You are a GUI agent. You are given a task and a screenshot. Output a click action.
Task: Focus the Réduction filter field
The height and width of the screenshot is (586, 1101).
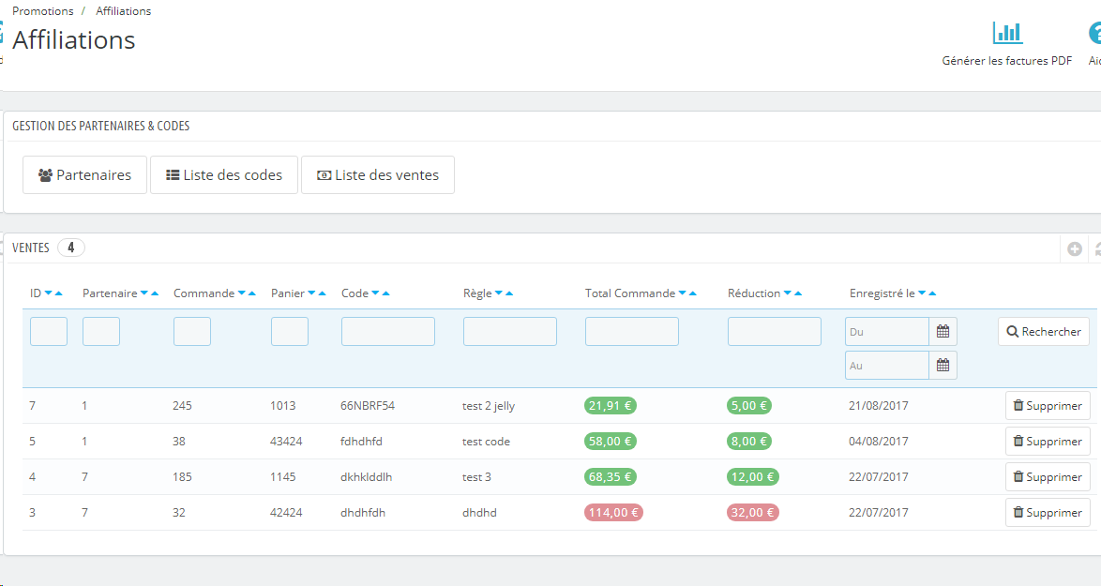(x=775, y=331)
